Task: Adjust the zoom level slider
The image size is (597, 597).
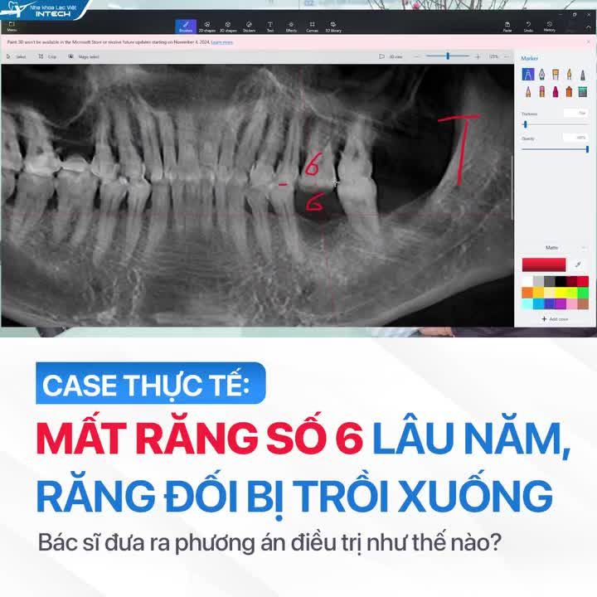Action: 448,56
